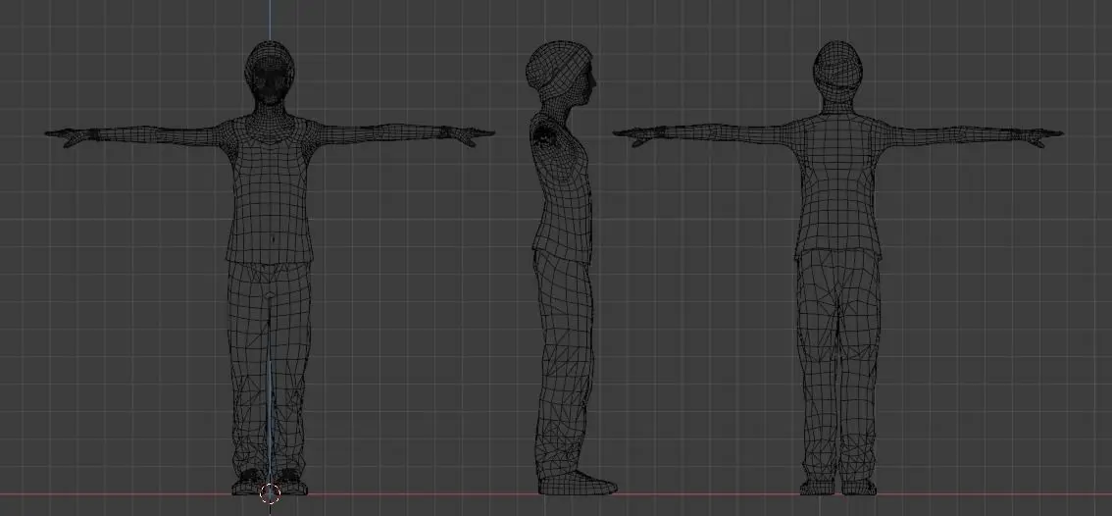Select the side-profile wireframe character

click(571, 268)
